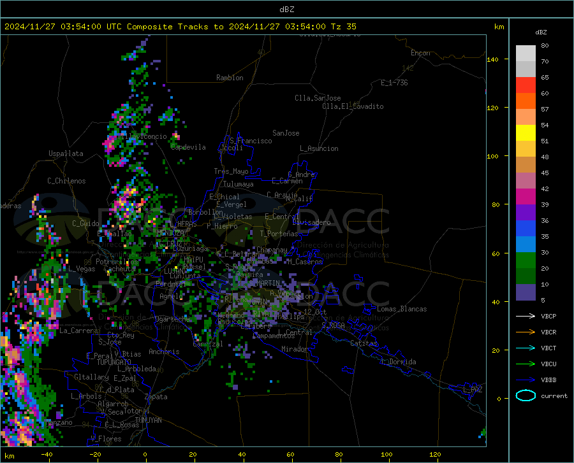Screen dimensions: 574x463
Task: Click the white VBCP arrow legend icon
Action: click(x=526, y=316)
